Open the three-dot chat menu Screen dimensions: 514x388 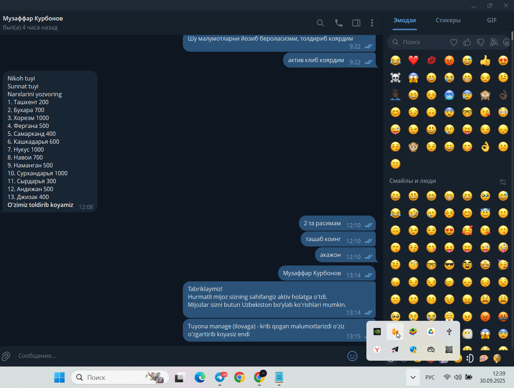372,23
